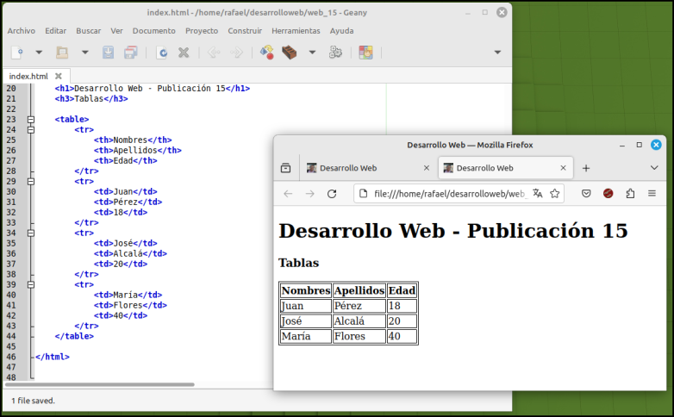This screenshot has width=674, height=417.
Task: Expand the recent files dropdown arrow
Action: click(85, 53)
